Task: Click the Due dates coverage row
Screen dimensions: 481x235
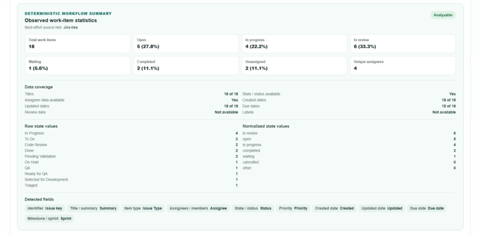Action: coord(349,106)
